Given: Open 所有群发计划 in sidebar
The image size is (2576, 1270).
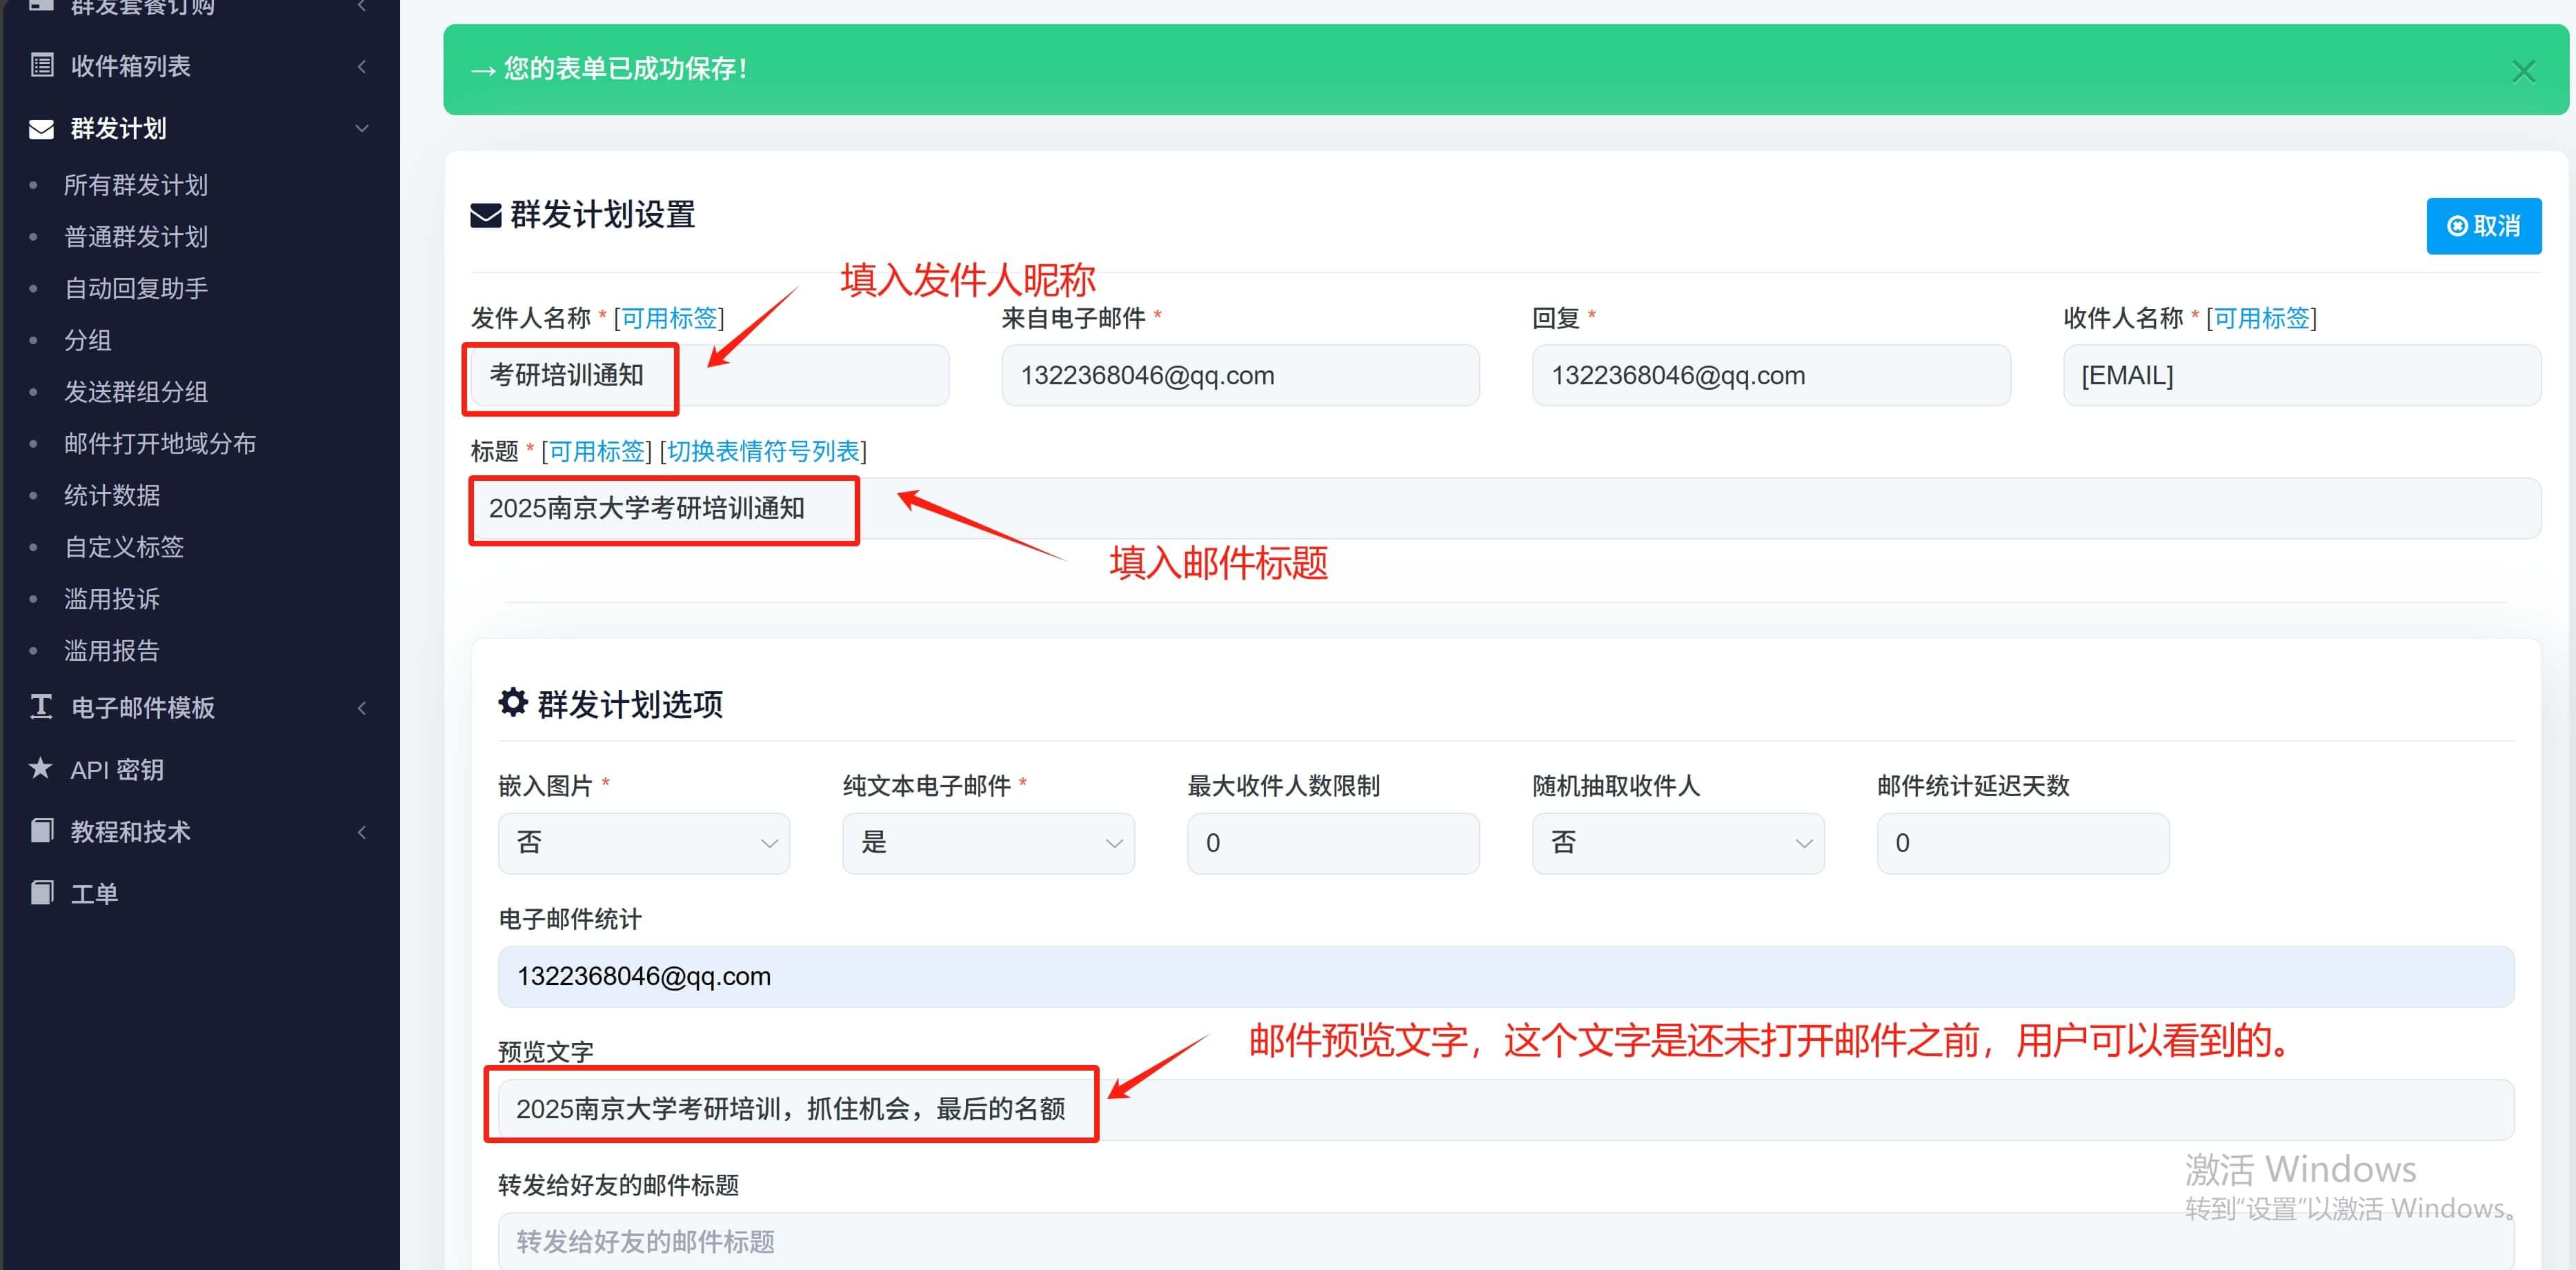Looking at the screenshot, I should click(136, 185).
